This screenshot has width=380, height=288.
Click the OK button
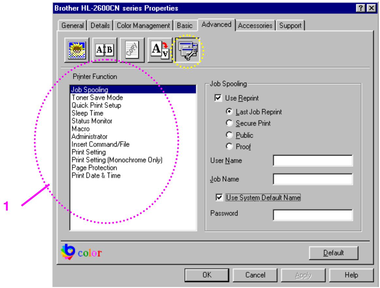207,275
